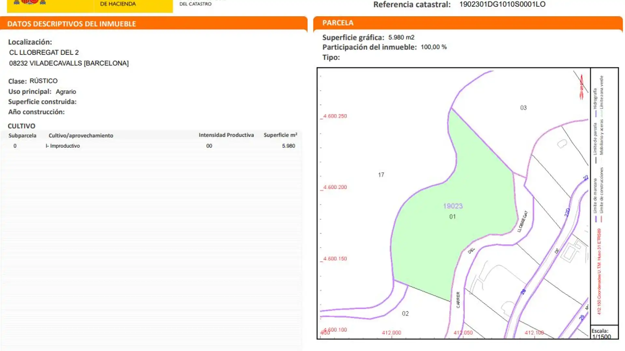The height and width of the screenshot is (351, 625).
Task: Click neighboring parcel label 17 on the map
Action: tap(381, 175)
